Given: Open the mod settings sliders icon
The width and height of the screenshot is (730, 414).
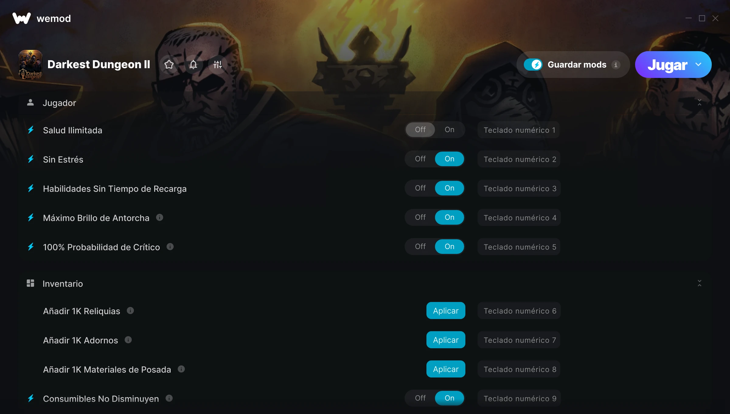Looking at the screenshot, I should [x=218, y=65].
